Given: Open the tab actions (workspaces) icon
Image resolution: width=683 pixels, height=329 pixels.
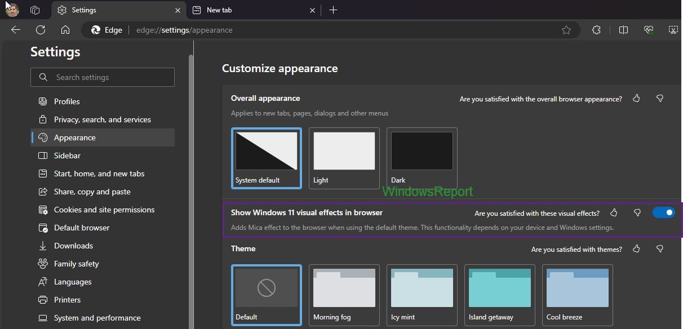Looking at the screenshot, I should tap(35, 10).
